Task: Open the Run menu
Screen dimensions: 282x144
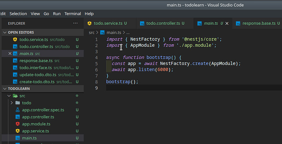Action: click(x=57, y=14)
